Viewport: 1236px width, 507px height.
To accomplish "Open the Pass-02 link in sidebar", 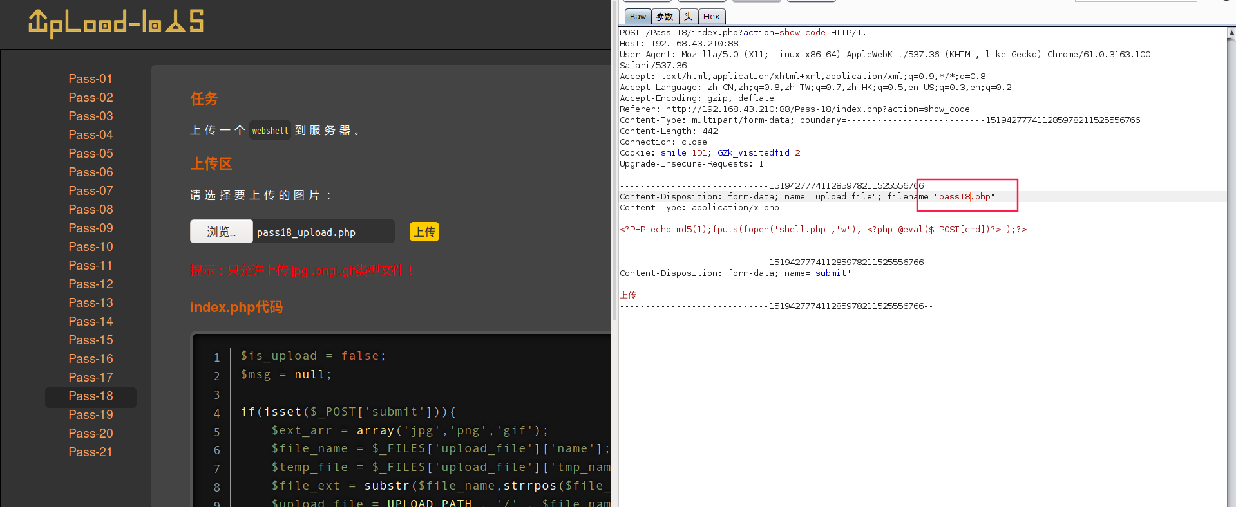I will pyautogui.click(x=90, y=97).
